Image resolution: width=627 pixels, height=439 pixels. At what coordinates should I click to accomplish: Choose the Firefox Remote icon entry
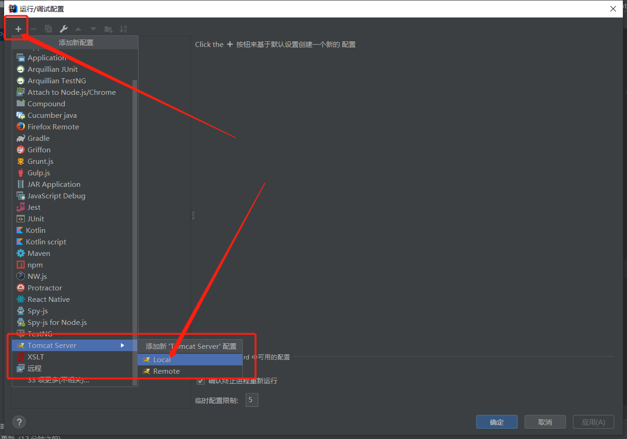click(x=21, y=127)
